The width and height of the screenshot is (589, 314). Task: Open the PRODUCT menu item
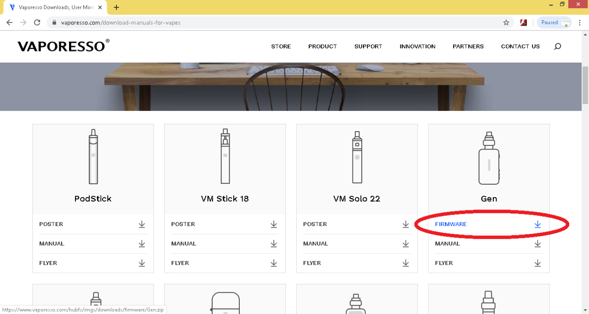(323, 46)
